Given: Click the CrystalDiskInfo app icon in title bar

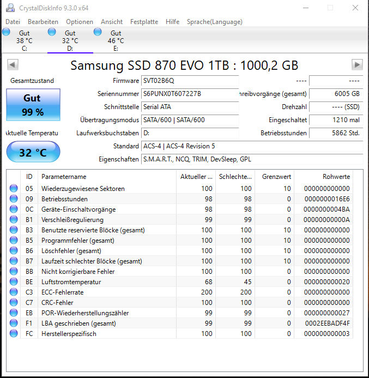Looking at the screenshot, I should [x=10, y=8].
